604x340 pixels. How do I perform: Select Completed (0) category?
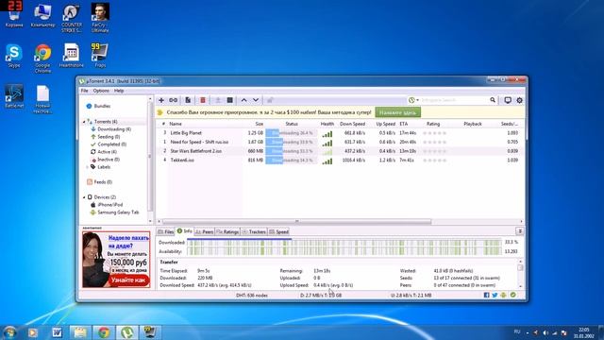click(111, 144)
